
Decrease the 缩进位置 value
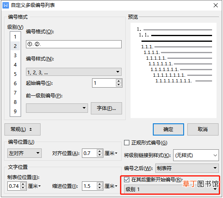[x=100, y=188]
